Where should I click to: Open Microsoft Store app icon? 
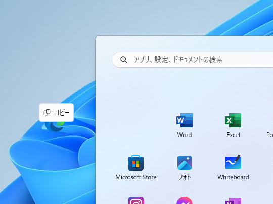click(x=136, y=163)
